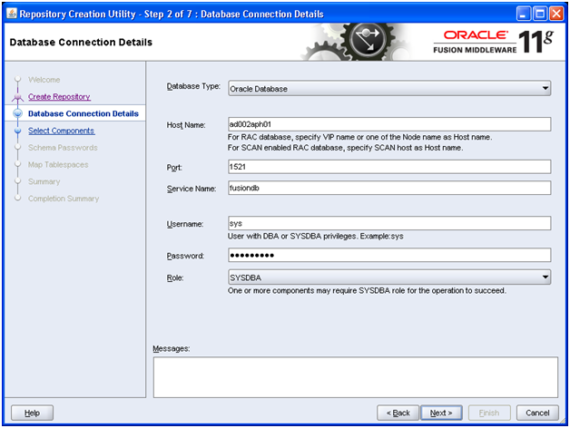570x428 pixels.
Task: Click the Help button
Action: [x=32, y=413]
